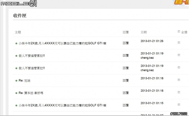Click the 日期 column header
The image size is (189, 116).
click(144, 32)
